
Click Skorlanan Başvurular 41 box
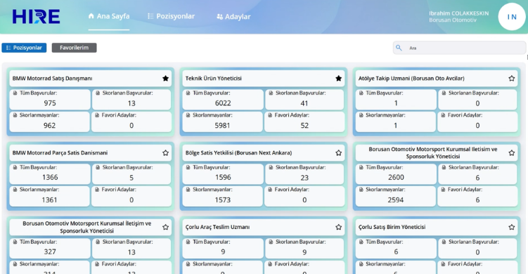tap(304, 99)
